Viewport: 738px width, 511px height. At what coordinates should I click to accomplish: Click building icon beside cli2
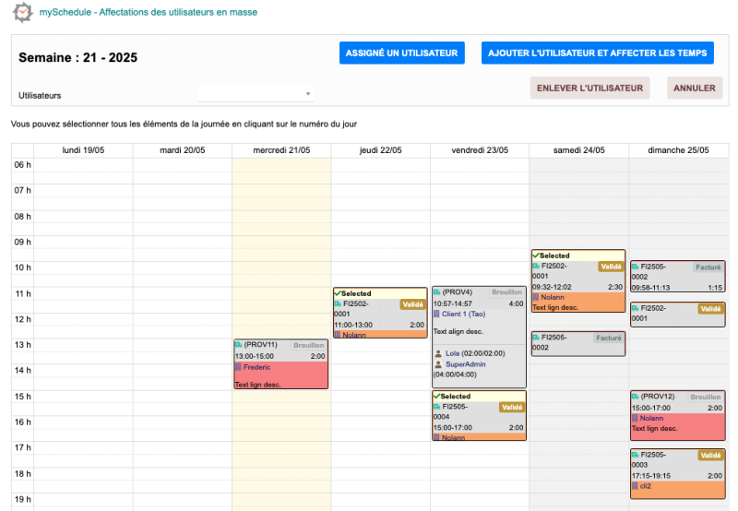coord(636,486)
